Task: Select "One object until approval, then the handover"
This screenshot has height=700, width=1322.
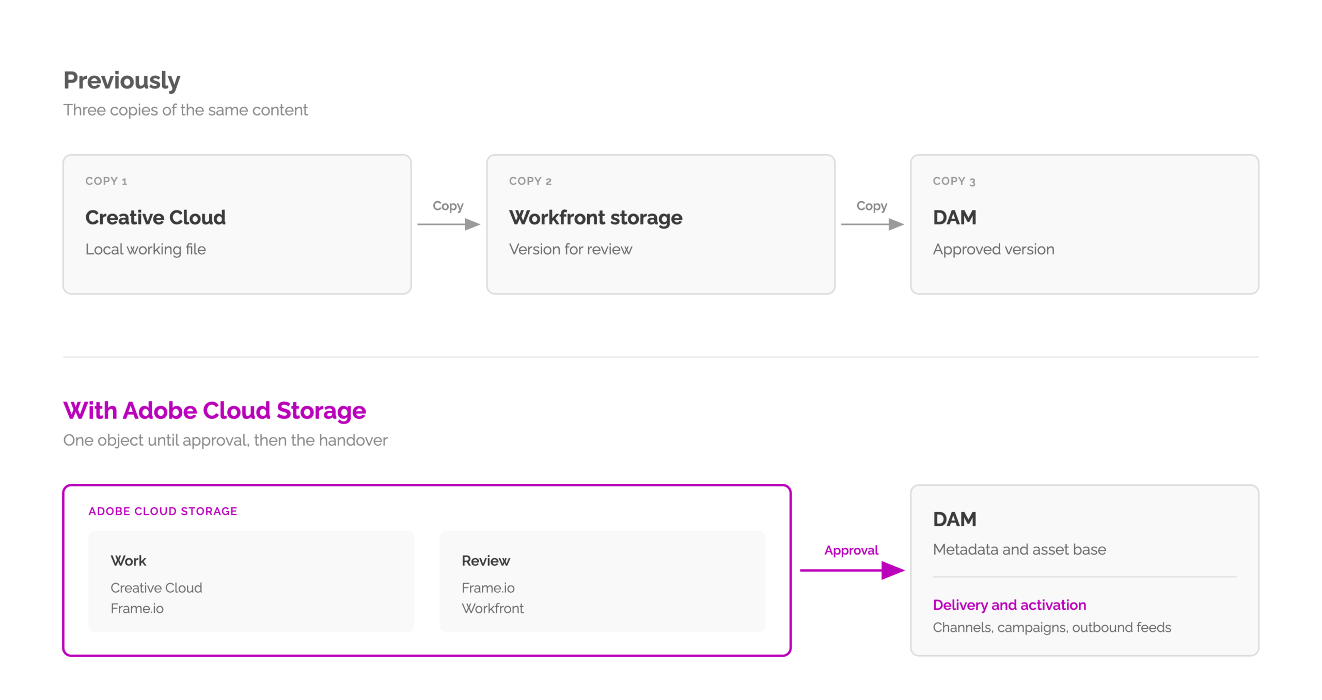Action: click(225, 440)
